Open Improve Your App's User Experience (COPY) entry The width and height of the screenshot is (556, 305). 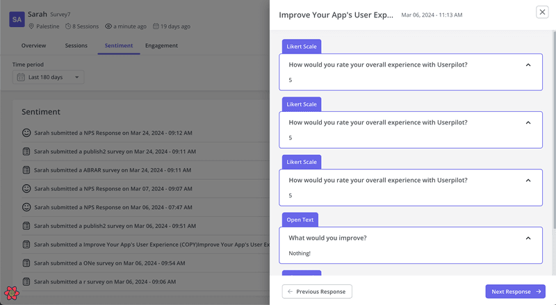coord(152,245)
